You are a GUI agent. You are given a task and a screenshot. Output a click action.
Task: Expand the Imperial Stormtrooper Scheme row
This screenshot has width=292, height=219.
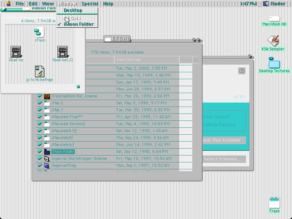[40, 158]
